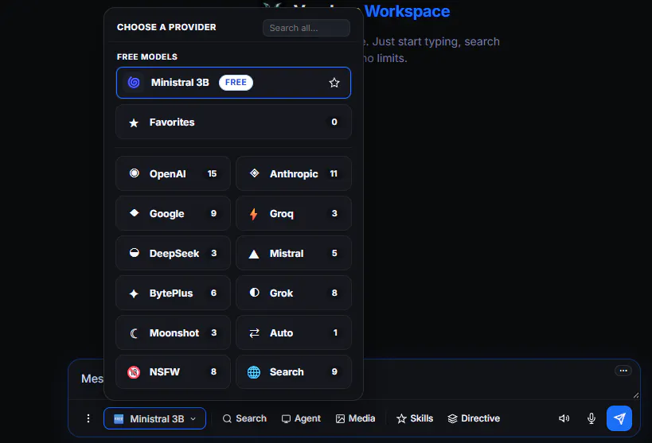This screenshot has height=443, width=652.
Task: Choose the Mistral provider
Action: tap(294, 253)
